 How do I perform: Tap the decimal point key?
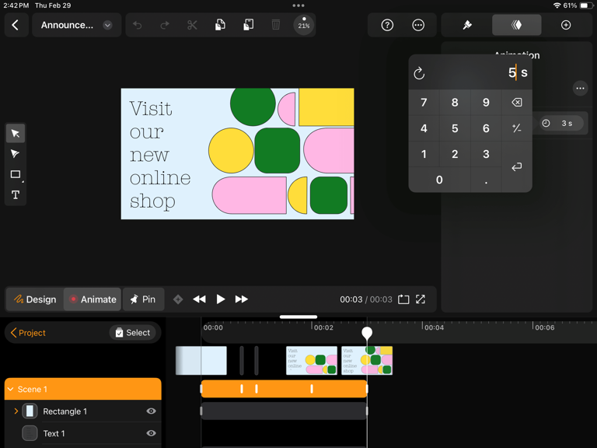point(486,180)
